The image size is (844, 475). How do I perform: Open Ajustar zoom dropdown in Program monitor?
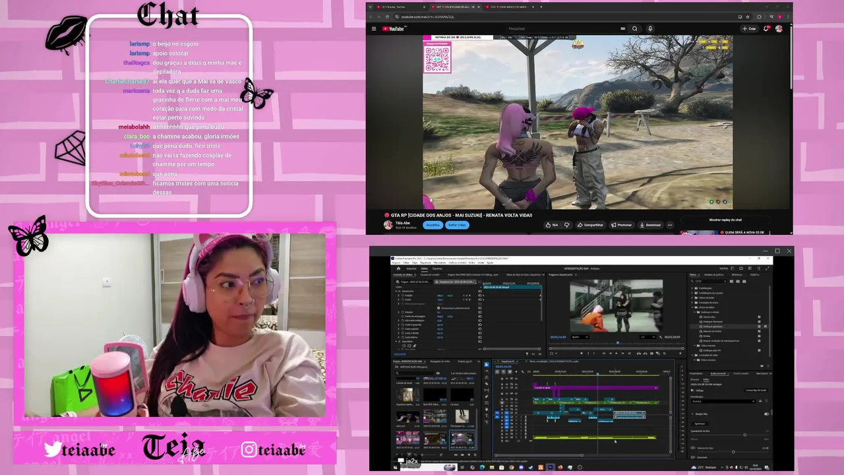(580, 337)
